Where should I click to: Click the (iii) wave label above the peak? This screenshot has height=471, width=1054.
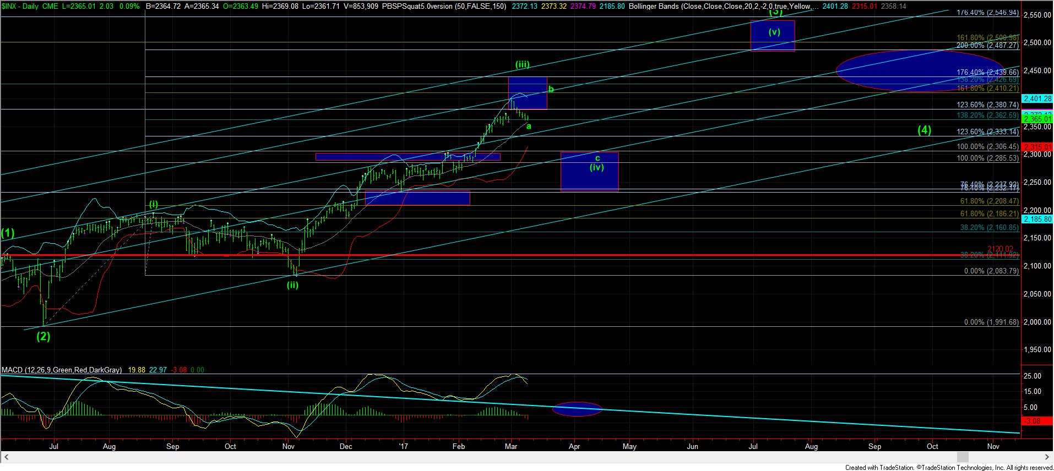[x=522, y=64]
